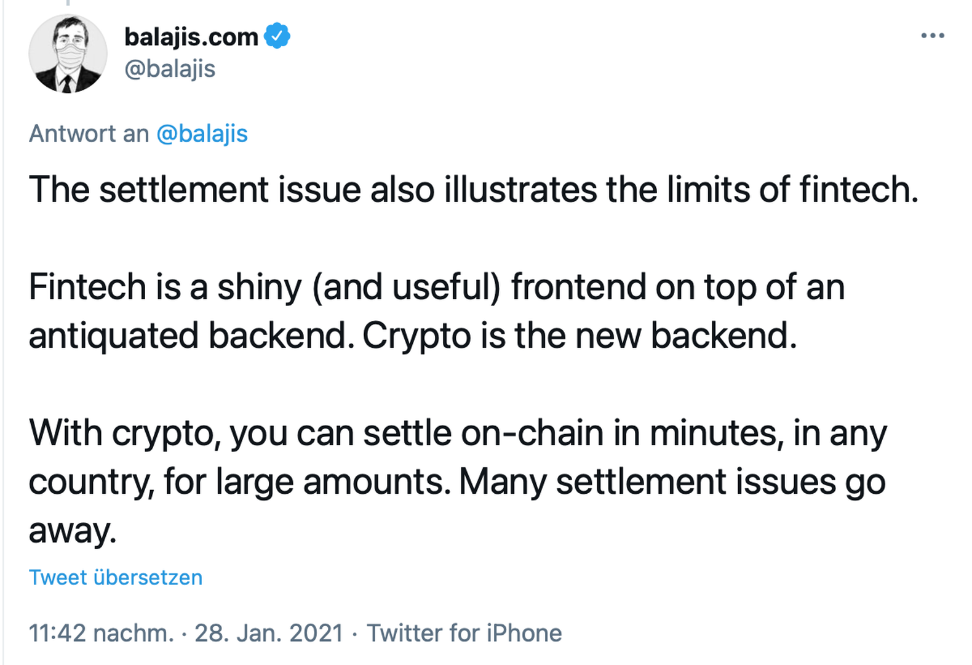
Task: Click the words "antiquated backend" in the tweet
Action: pos(191,336)
